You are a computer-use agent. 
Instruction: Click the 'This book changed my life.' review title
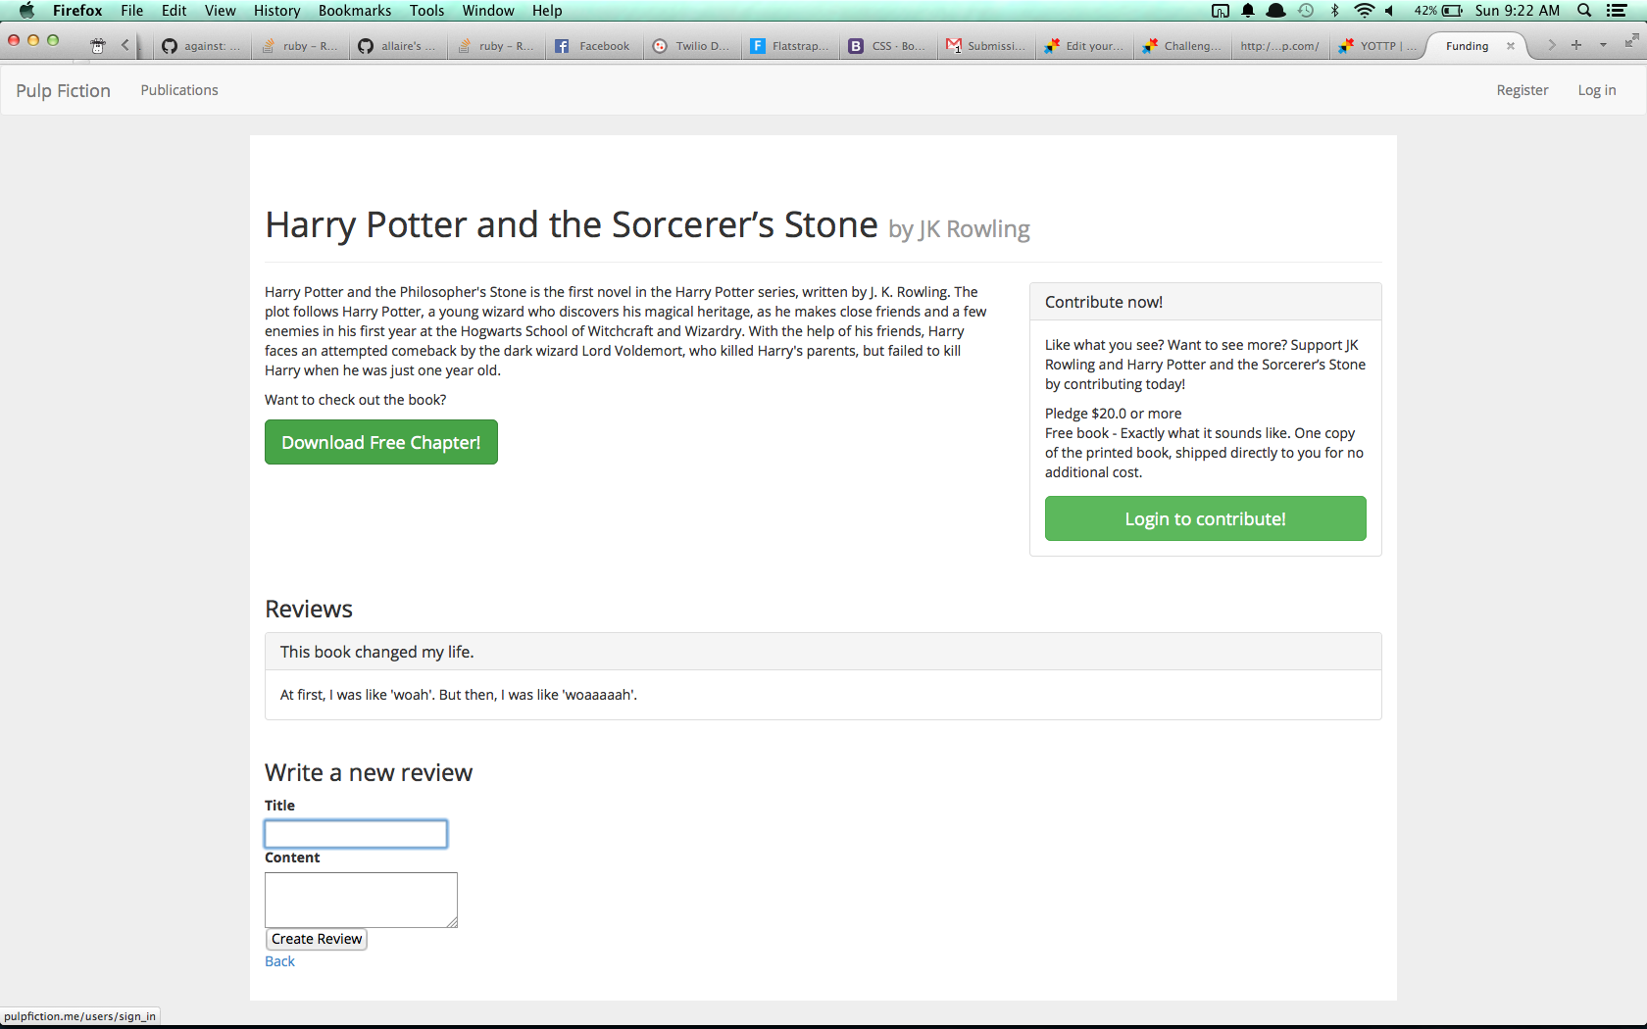(x=377, y=652)
